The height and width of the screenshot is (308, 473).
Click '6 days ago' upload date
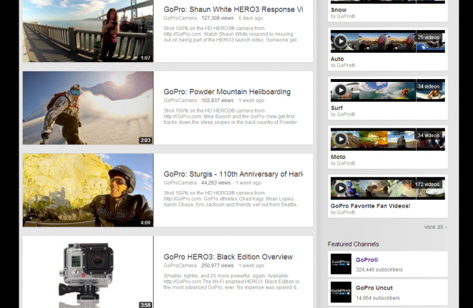(251, 18)
